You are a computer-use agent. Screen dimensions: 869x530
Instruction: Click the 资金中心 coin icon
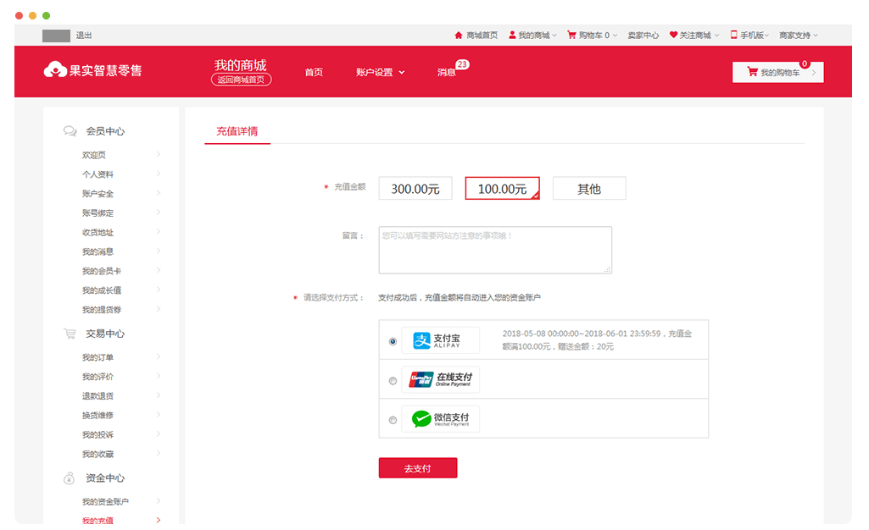coord(70,478)
